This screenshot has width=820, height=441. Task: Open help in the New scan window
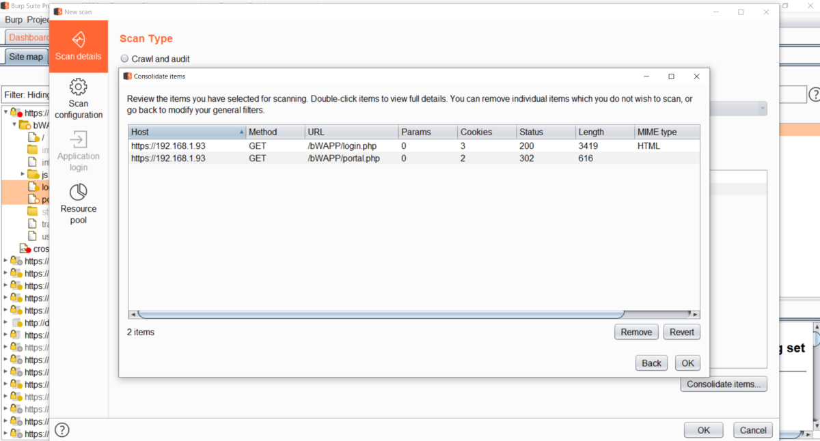61,430
